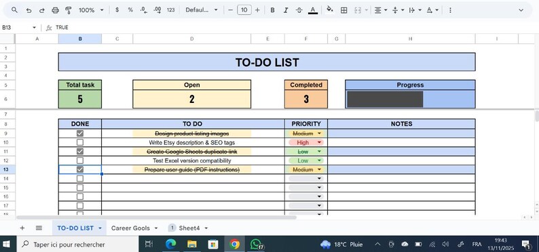This screenshot has height=252, width=539.
Task: Redo the last action
Action: click(41, 10)
